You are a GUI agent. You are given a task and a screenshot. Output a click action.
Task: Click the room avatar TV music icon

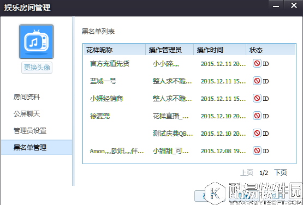[x=36, y=41]
